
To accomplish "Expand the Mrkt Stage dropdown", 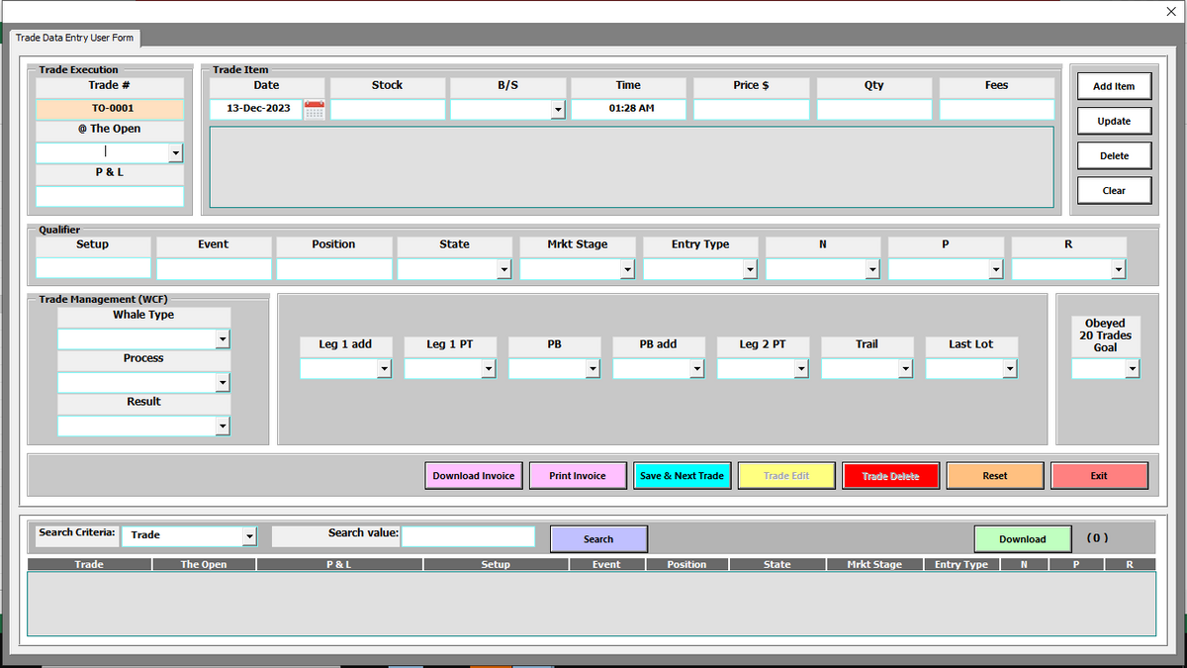I will [627, 269].
